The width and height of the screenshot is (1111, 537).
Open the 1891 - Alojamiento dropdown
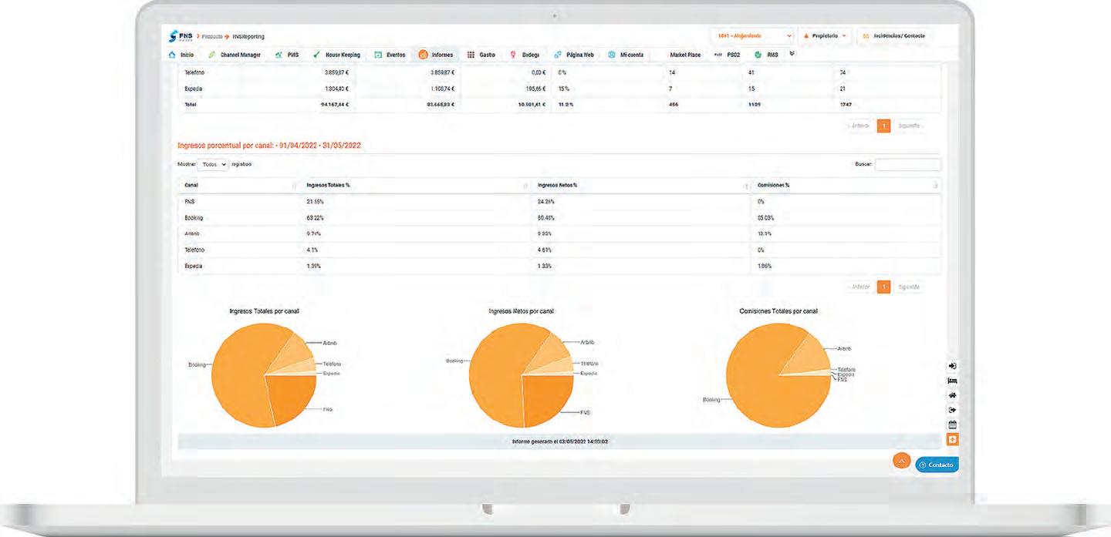754,36
